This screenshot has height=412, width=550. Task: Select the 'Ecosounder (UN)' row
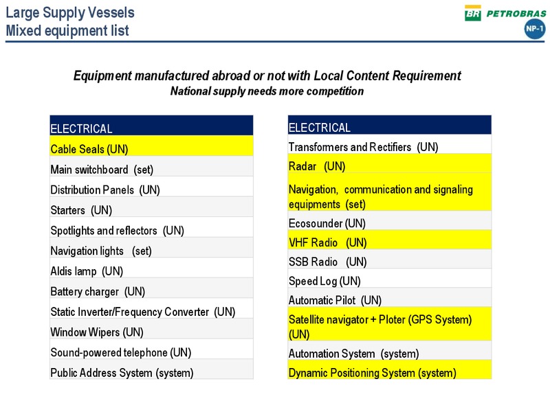point(390,220)
